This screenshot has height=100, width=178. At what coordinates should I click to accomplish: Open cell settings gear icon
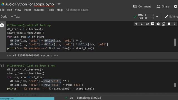[158, 24]
